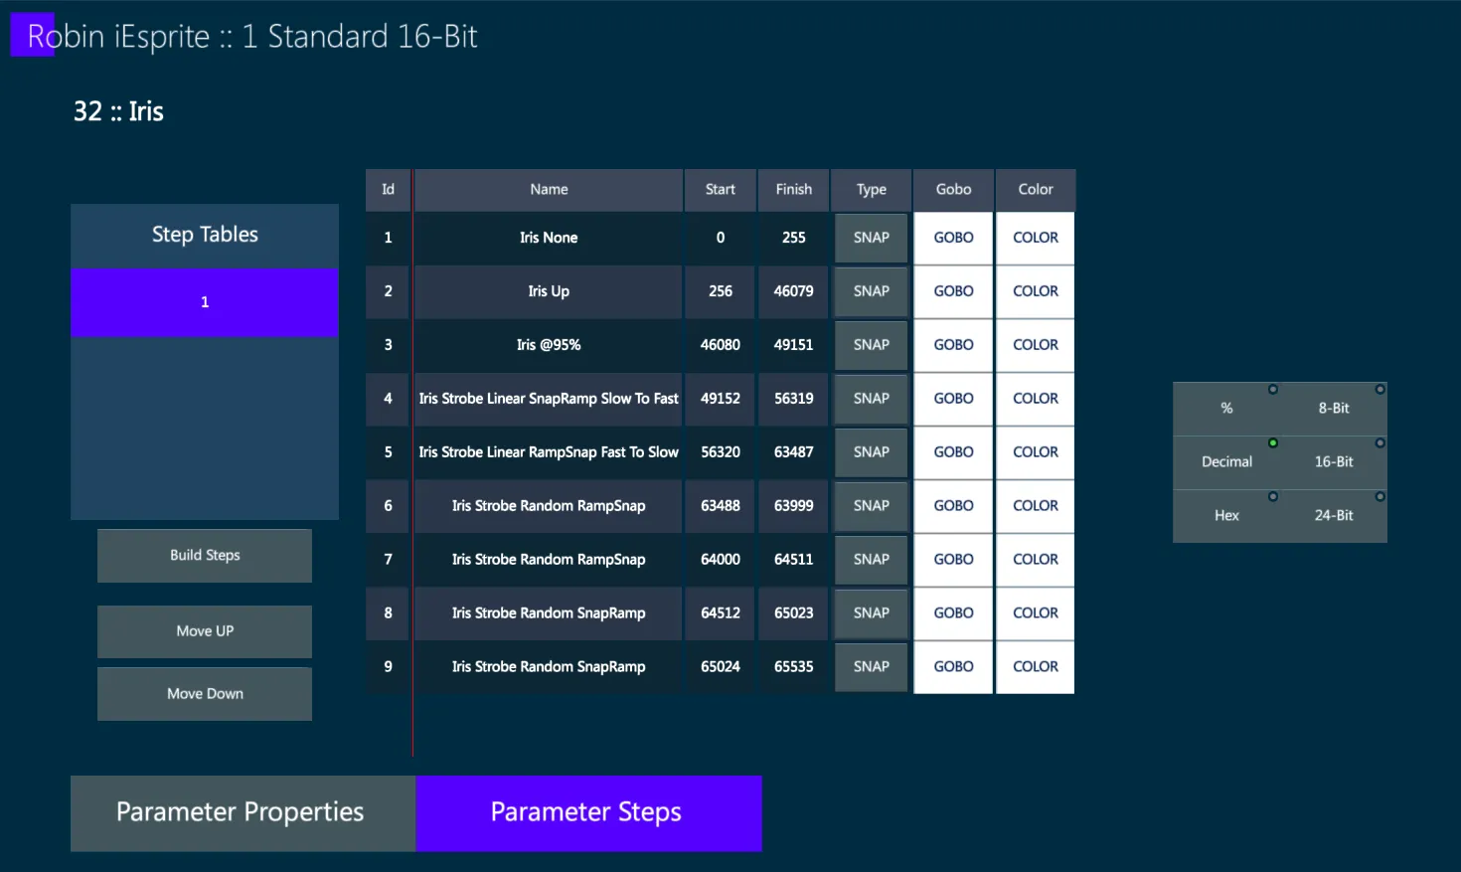Open COLOR cell for row 9
This screenshot has width=1461, height=872.
pos(1036,667)
